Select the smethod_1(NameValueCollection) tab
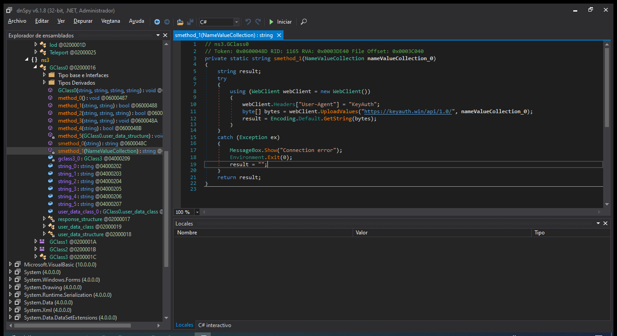 pos(224,35)
